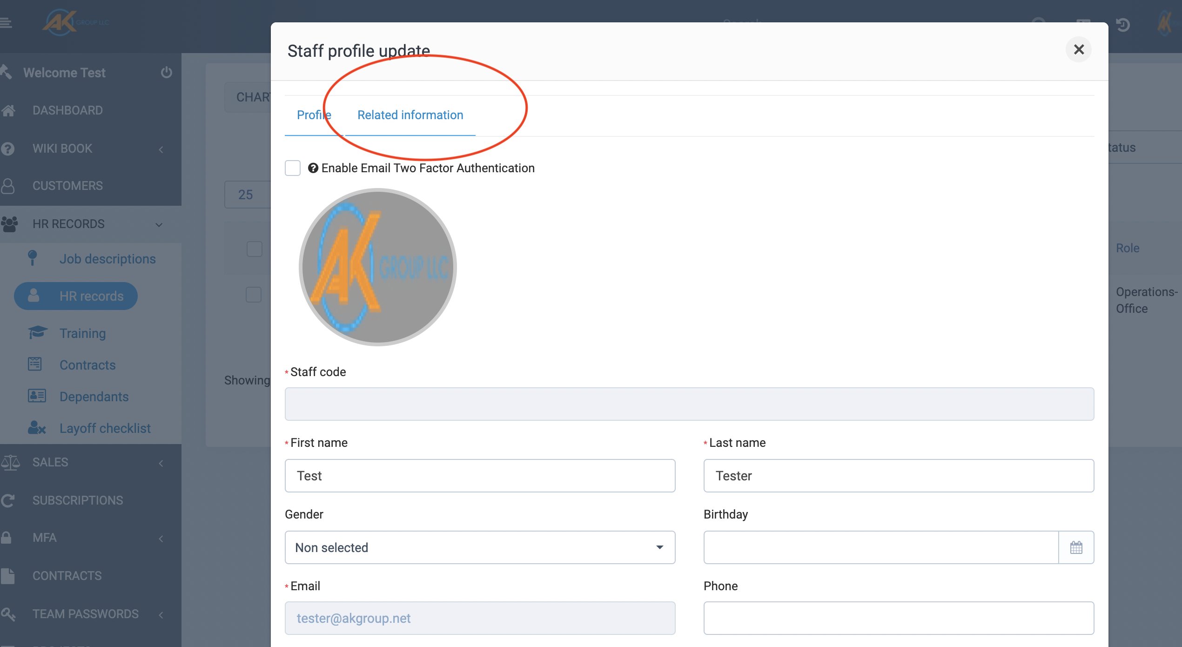Expand the WIKI BOOK chevron
Screen dimensions: 1182x647
tap(161, 149)
